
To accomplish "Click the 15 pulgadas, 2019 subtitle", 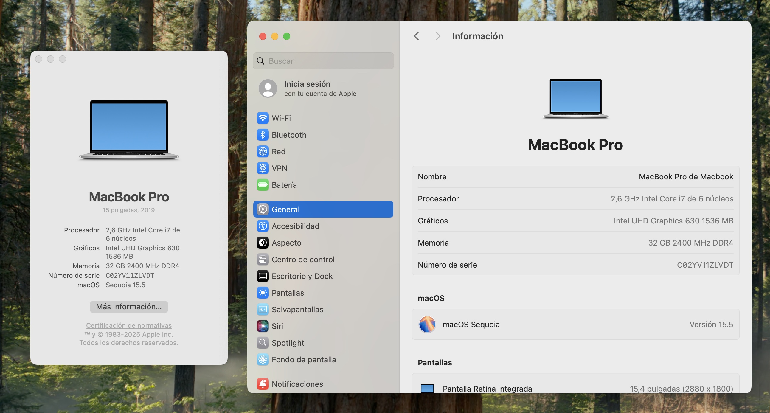I will [129, 210].
